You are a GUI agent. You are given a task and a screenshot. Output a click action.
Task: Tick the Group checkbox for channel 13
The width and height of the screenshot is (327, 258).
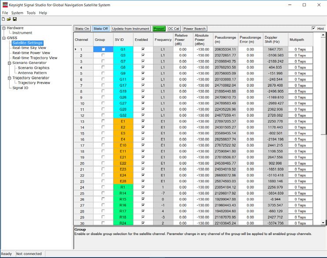103,121
